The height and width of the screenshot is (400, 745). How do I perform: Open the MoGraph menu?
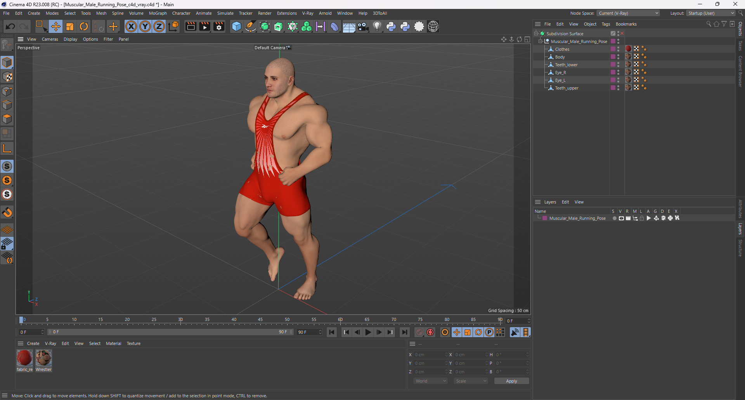[158, 13]
